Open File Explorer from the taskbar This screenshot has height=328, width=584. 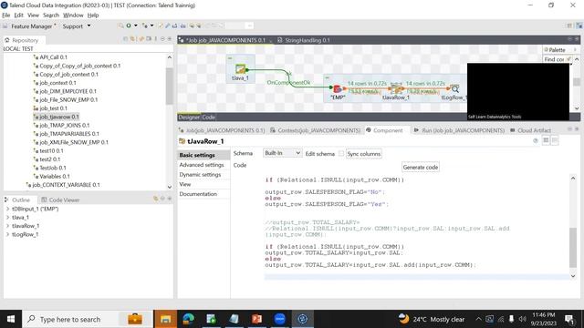click(x=165, y=319)
